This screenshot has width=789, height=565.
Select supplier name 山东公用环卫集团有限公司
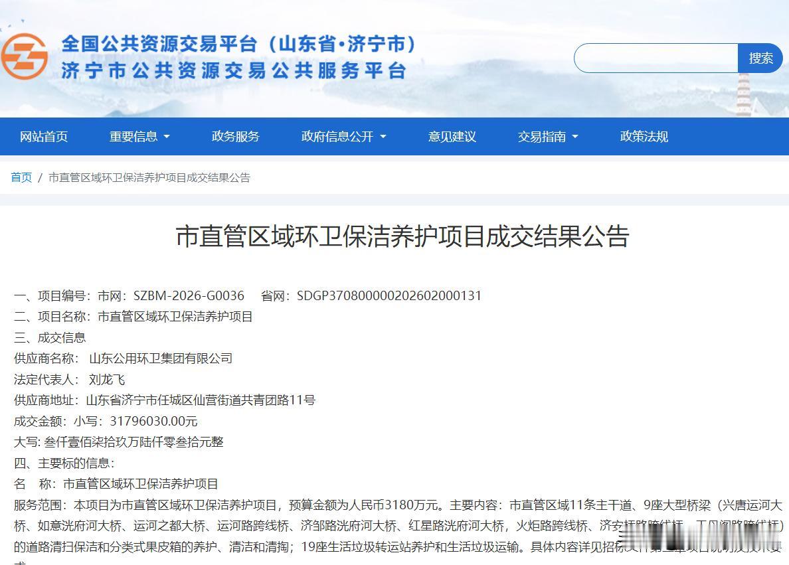pyautogui.click(x=161, y=359)
